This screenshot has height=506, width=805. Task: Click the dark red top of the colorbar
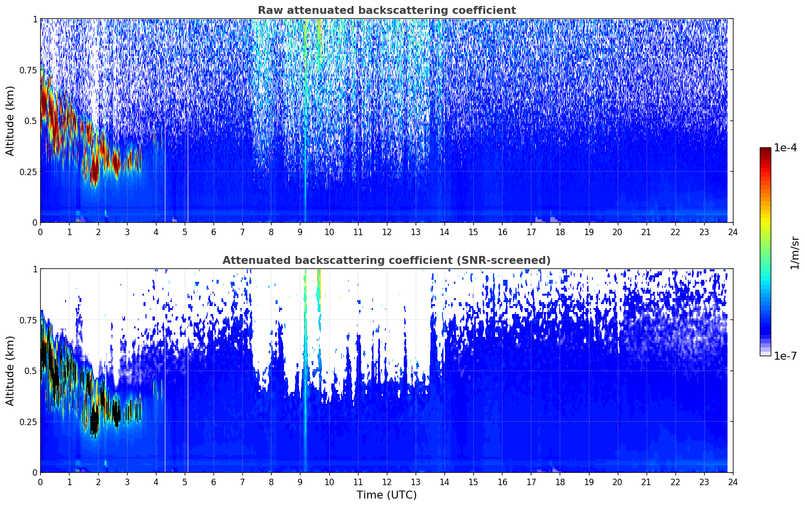point(765,151)
